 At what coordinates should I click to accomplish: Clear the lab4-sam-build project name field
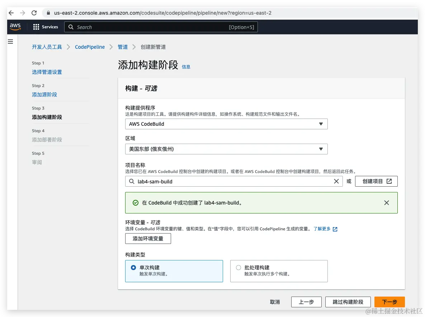click(x=336, y=181)
